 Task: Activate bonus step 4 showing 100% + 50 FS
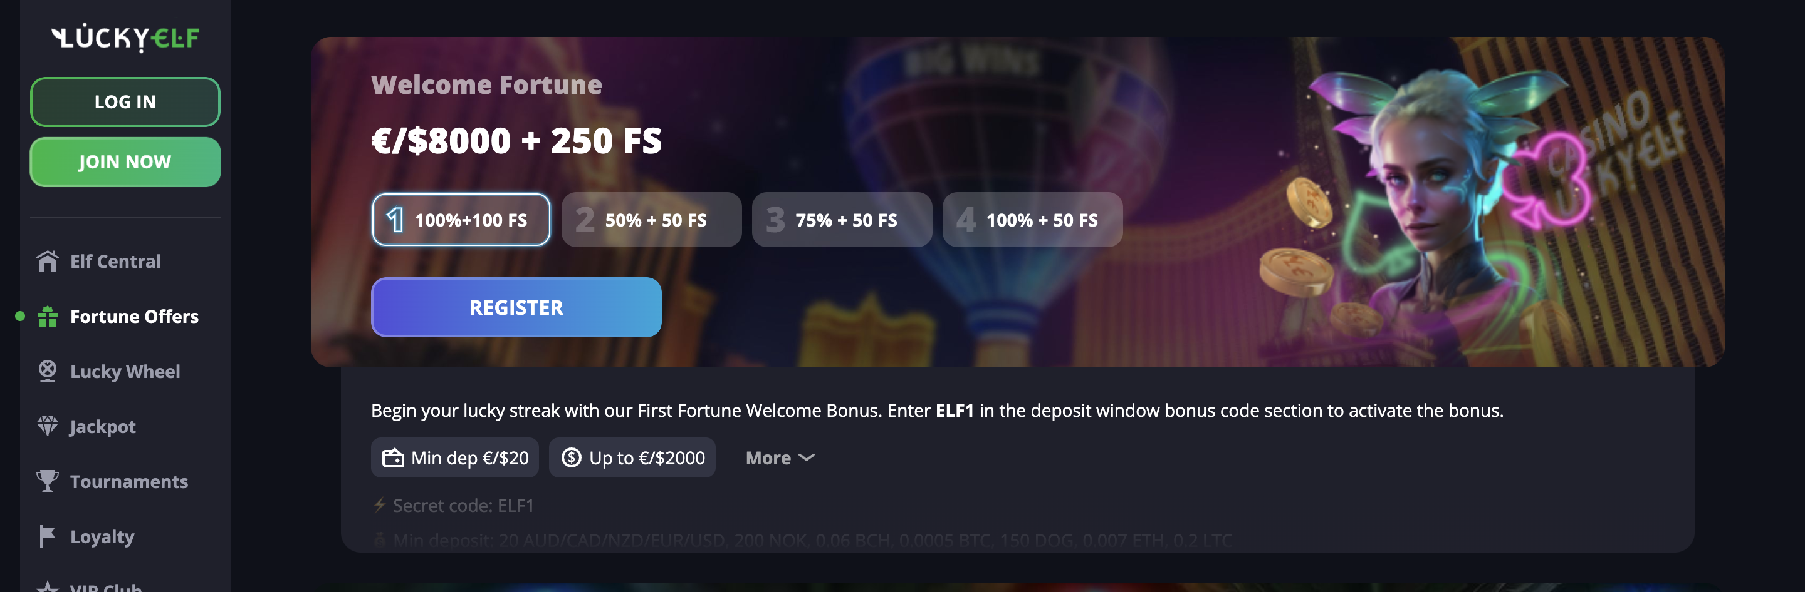1032,219
